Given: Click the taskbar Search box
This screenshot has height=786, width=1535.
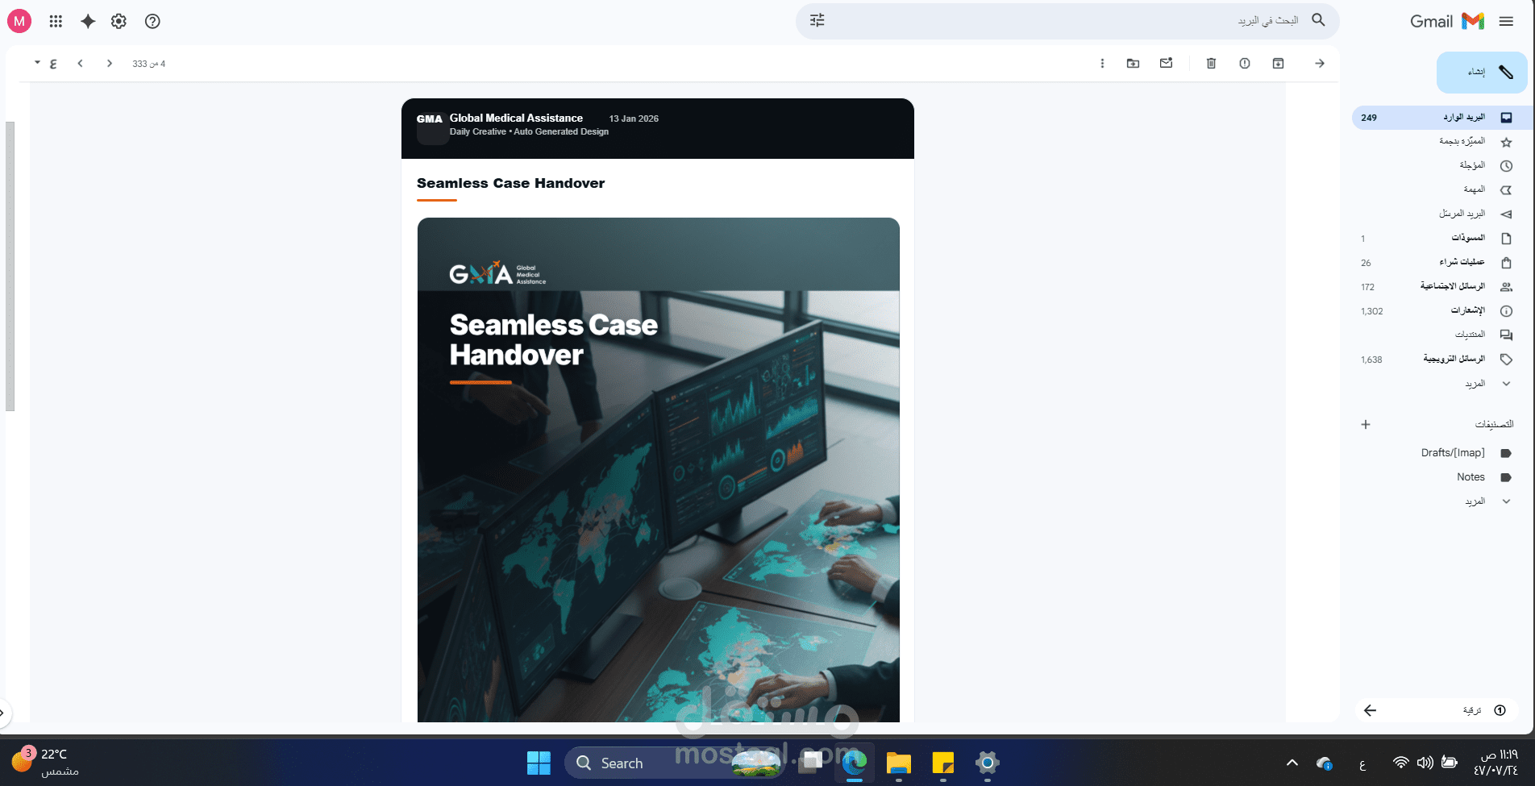Looking at the screenshot, I should (673, 763).
